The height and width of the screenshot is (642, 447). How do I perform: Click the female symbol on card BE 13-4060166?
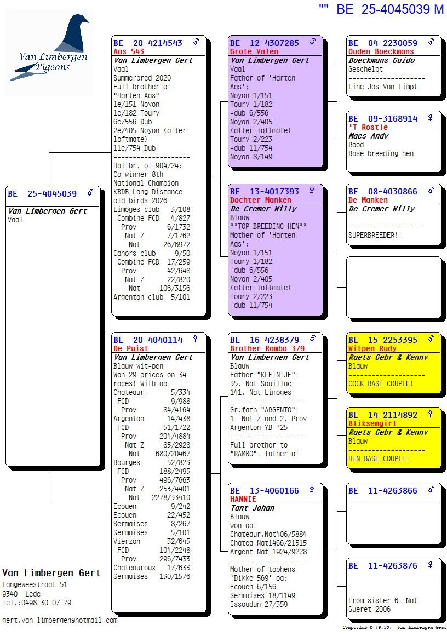(x=312, y=490)
